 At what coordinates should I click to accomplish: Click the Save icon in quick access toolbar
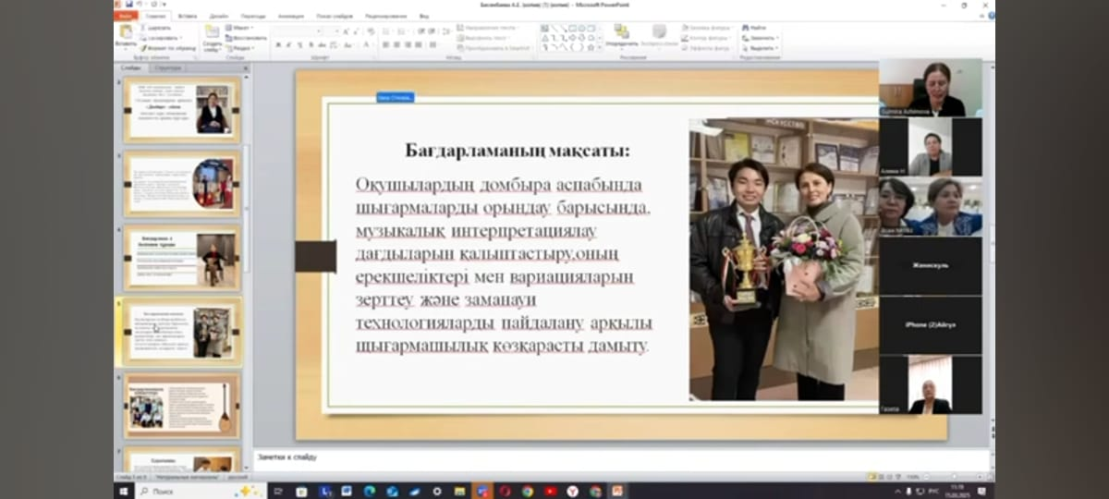coord(128,5)
